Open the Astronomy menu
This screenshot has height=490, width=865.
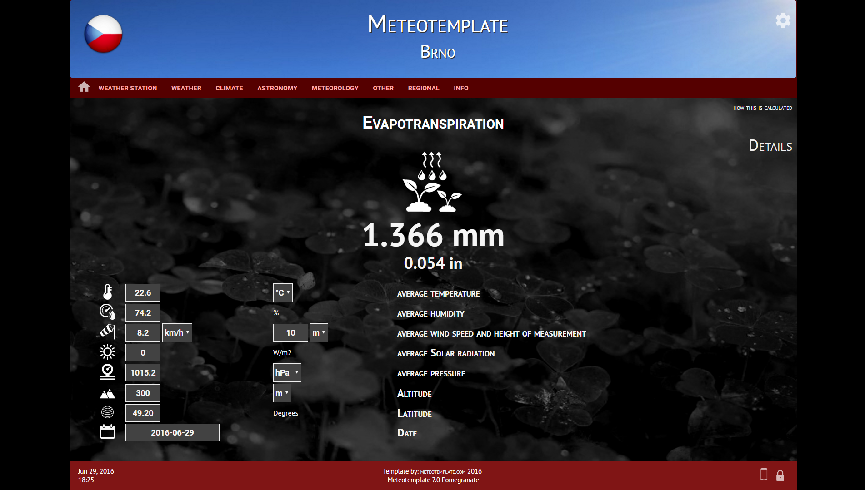[x=277, y=88]
